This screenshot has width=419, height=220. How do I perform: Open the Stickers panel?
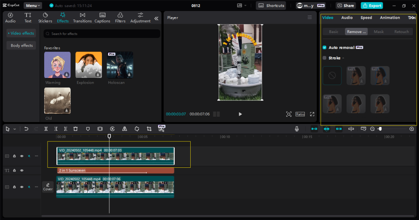point(45,18)
